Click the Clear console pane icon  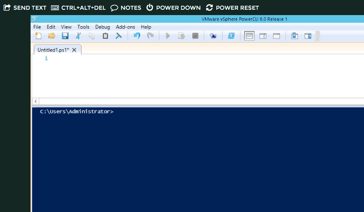coord(118,36)
